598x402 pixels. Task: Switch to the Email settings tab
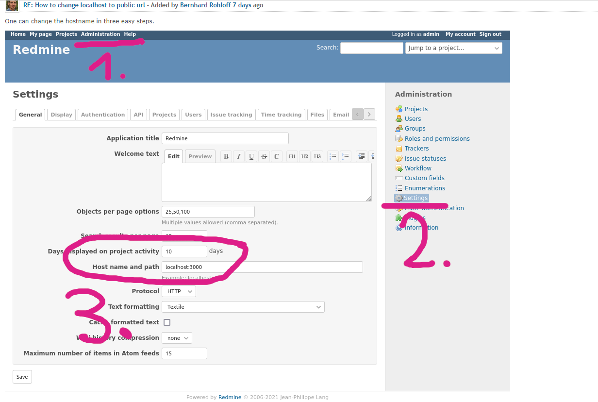tap(341, 115)
